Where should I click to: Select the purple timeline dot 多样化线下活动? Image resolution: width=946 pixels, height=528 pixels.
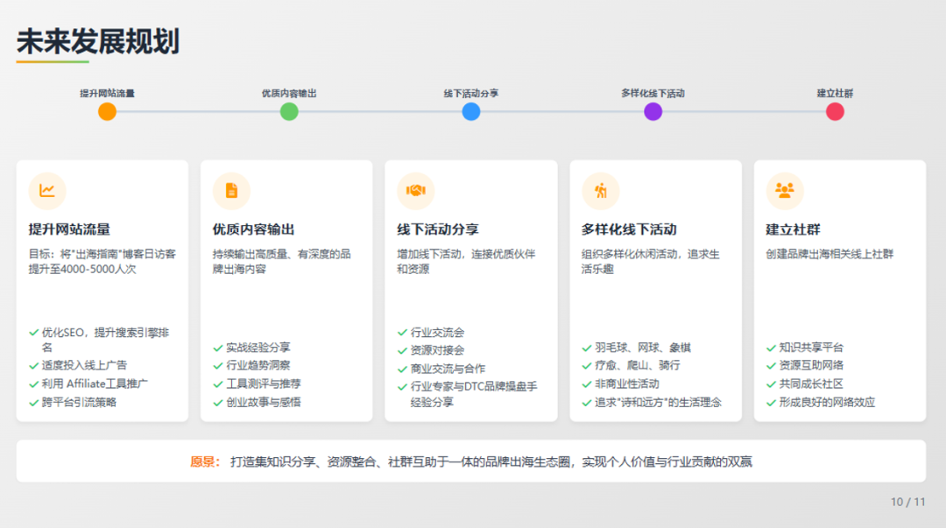pos(653,111)
